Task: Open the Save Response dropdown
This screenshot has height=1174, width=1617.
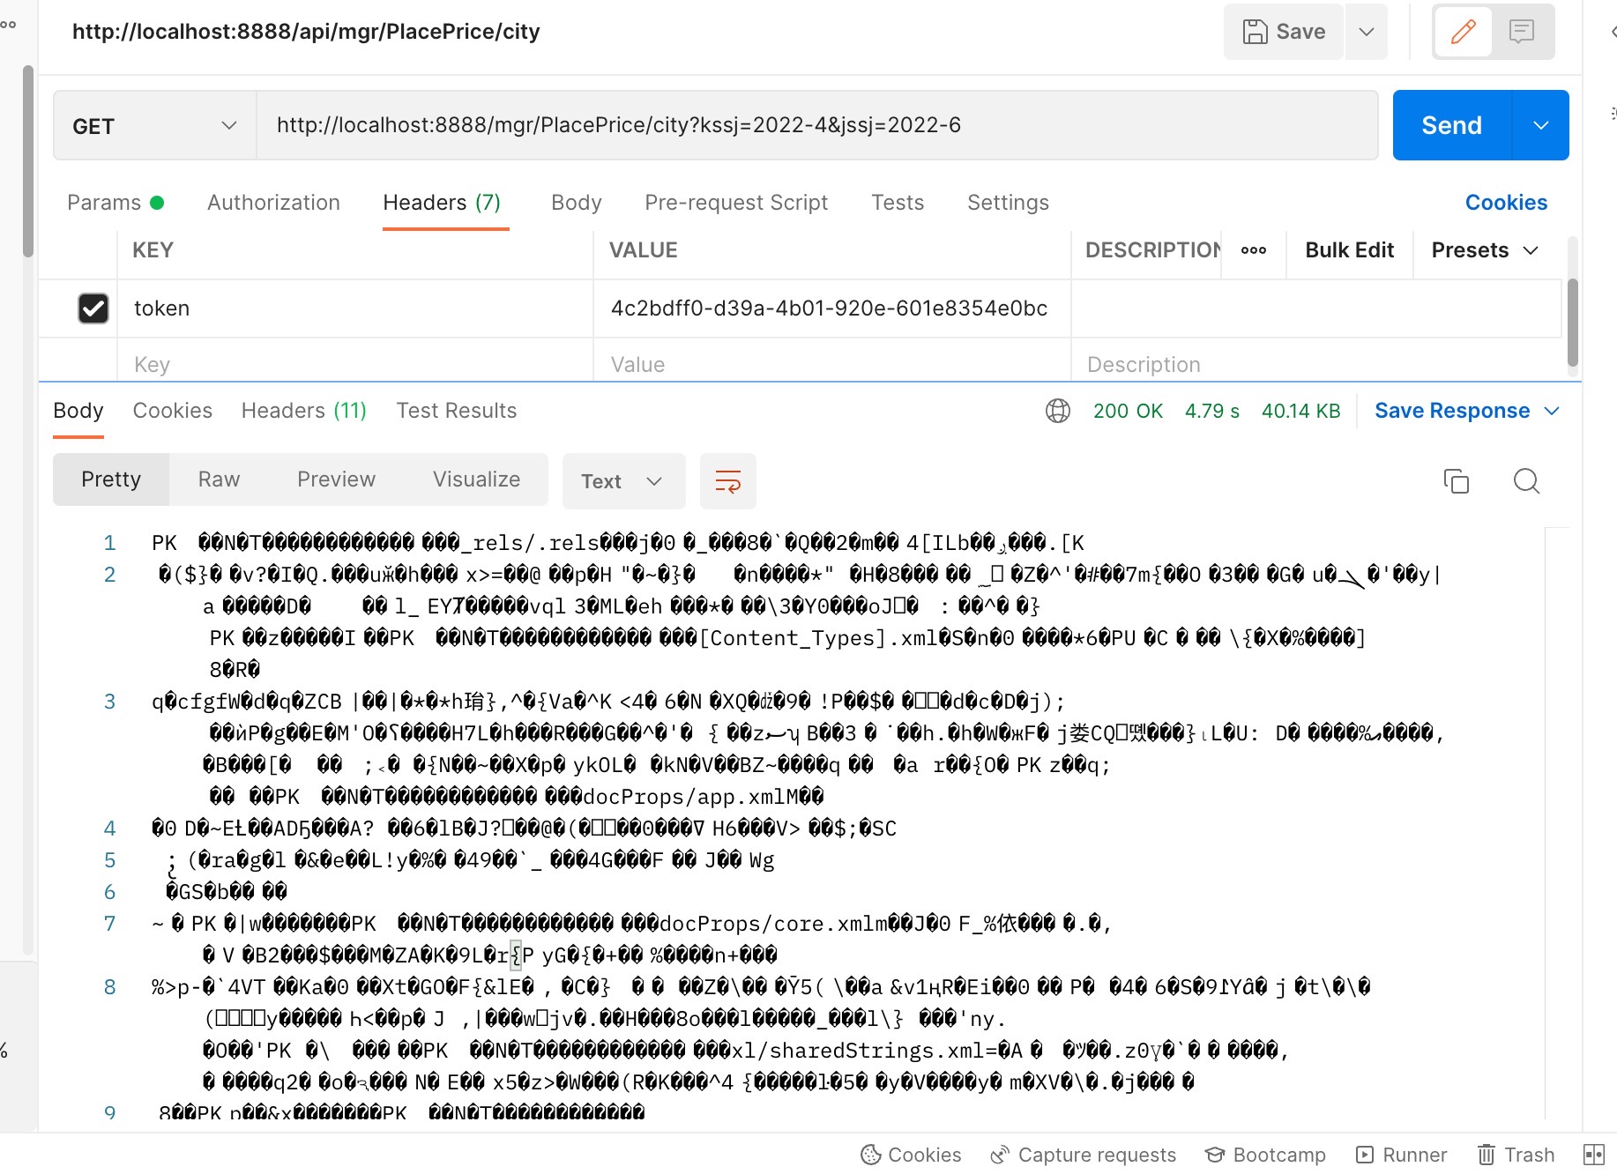Action: tap(1467, 411)
